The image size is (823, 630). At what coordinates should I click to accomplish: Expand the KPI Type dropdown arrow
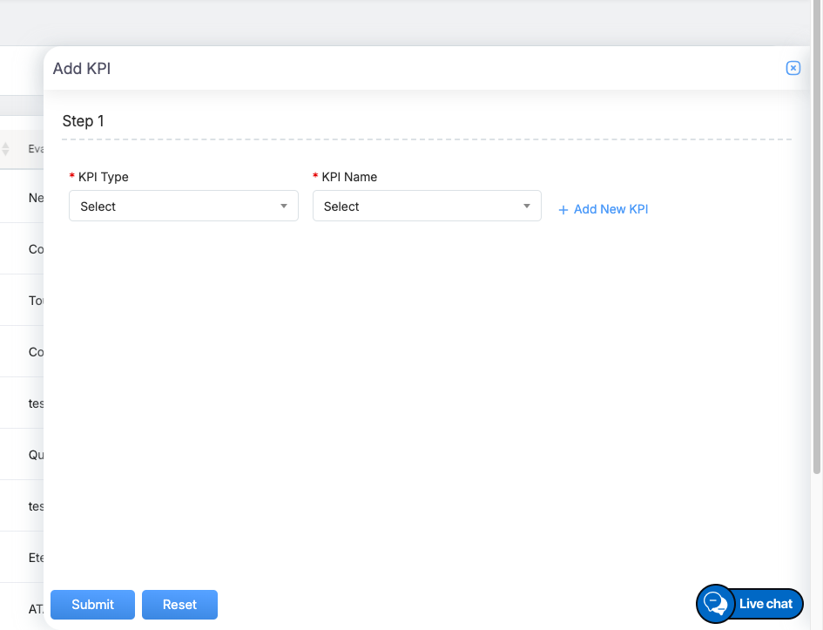click(x=283, y=207)
